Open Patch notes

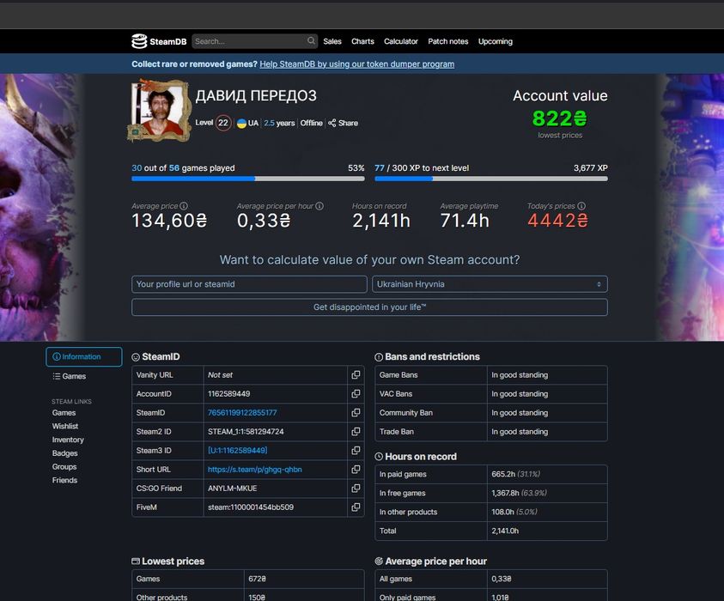(447, 41)
